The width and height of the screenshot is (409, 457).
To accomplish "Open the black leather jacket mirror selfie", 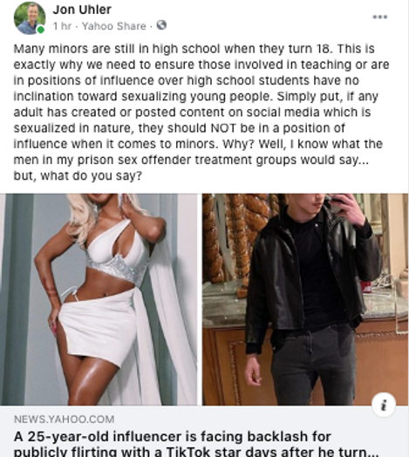I will [305, 299].
